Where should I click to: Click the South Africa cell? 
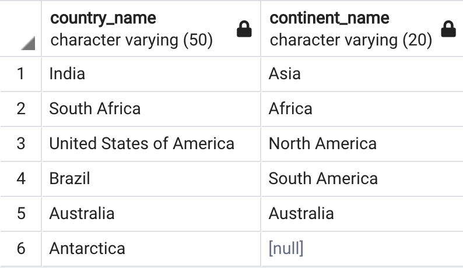coord(151,109)
